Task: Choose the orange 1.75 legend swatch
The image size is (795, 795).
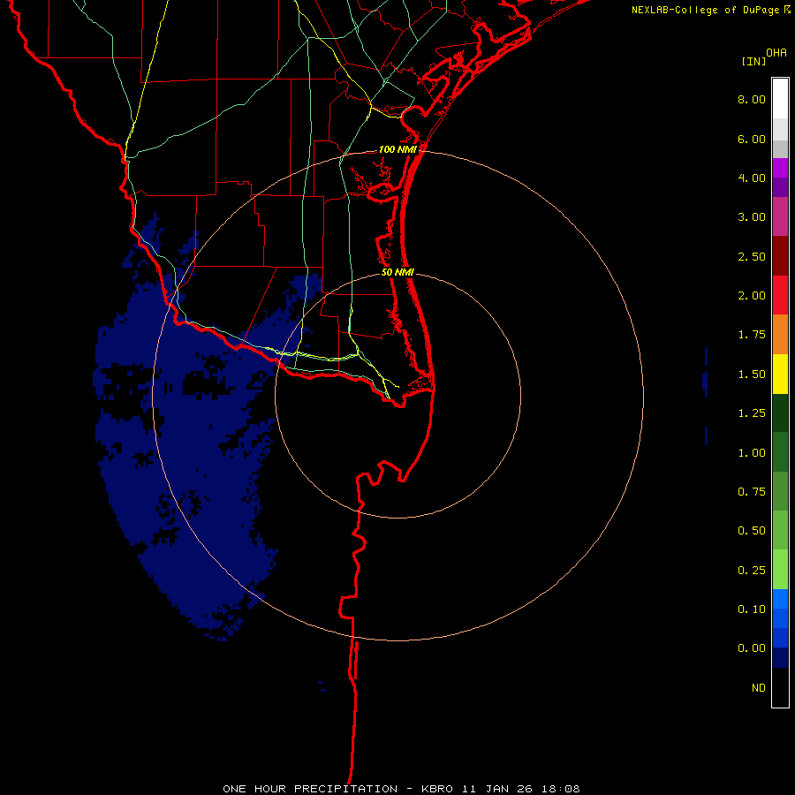Action: point(780,335)
